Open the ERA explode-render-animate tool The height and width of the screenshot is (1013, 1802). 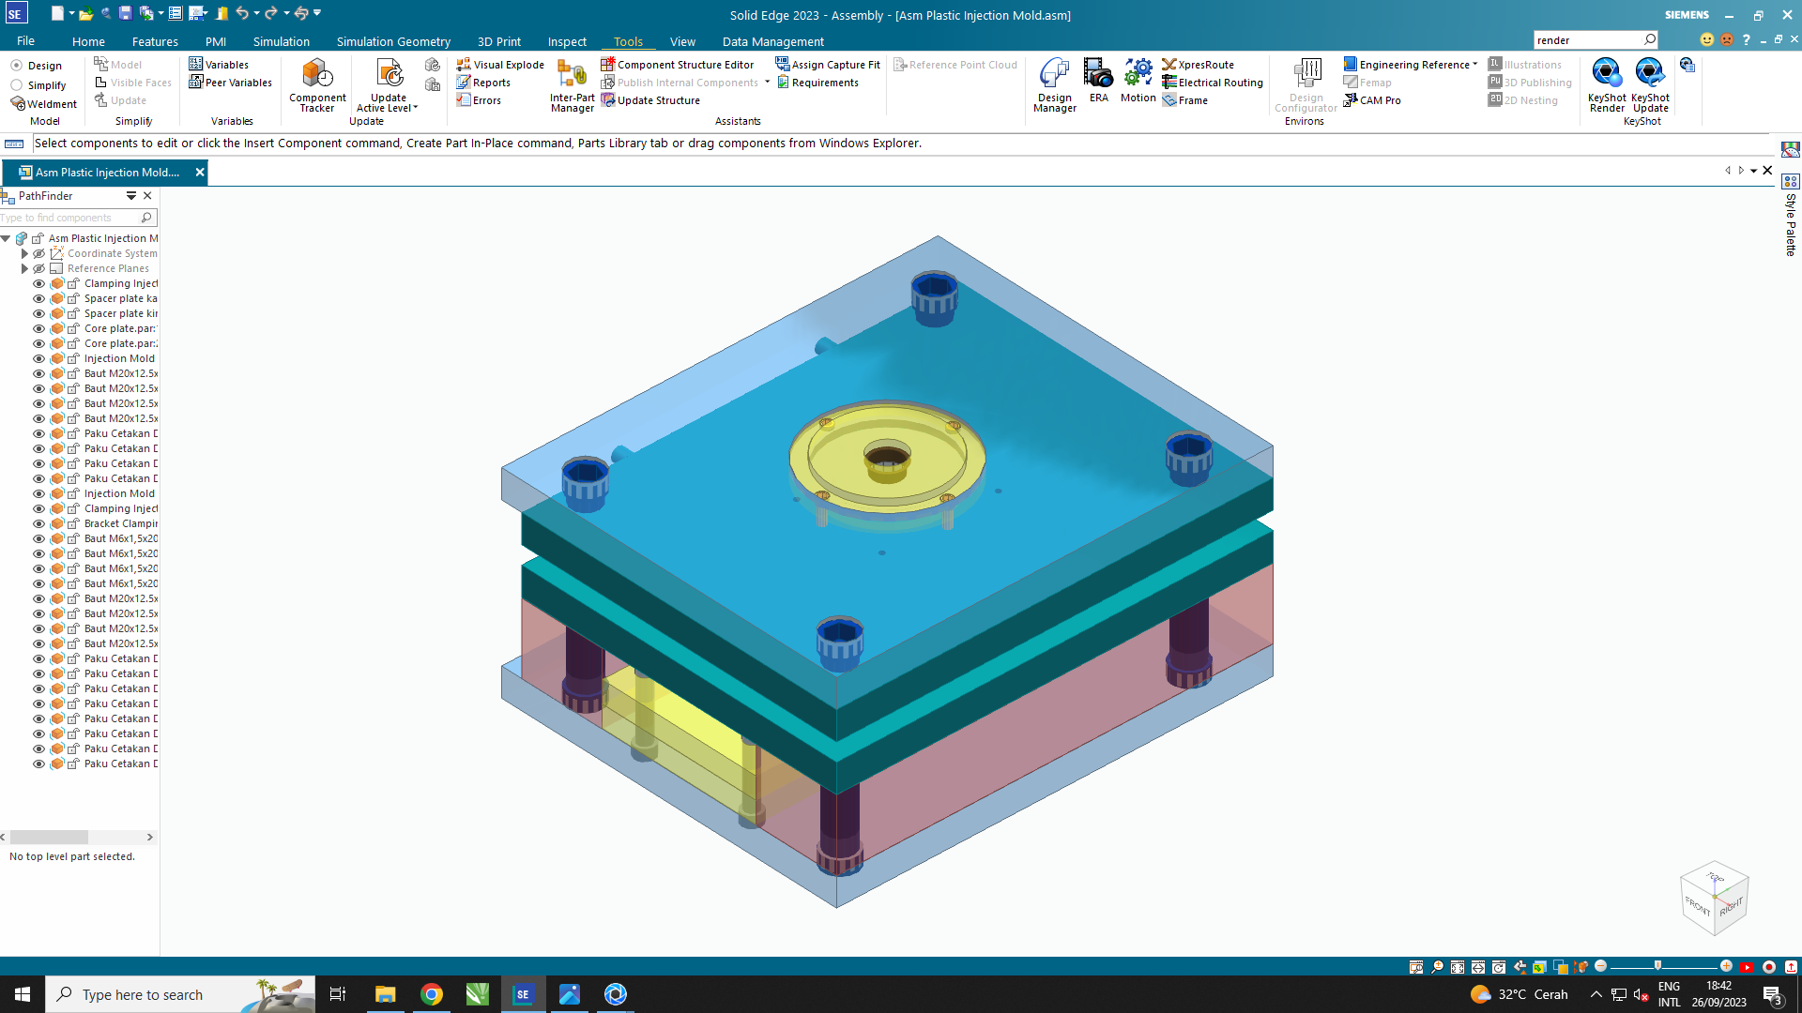(1098, 81)
